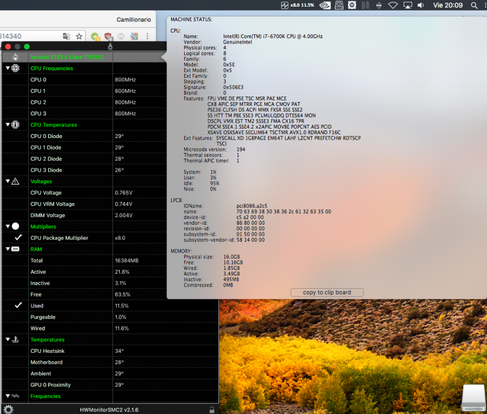Click the menu bar clock Vie 20:09
The height and width of the screenshot is (414, 487).
click(448, 6)
